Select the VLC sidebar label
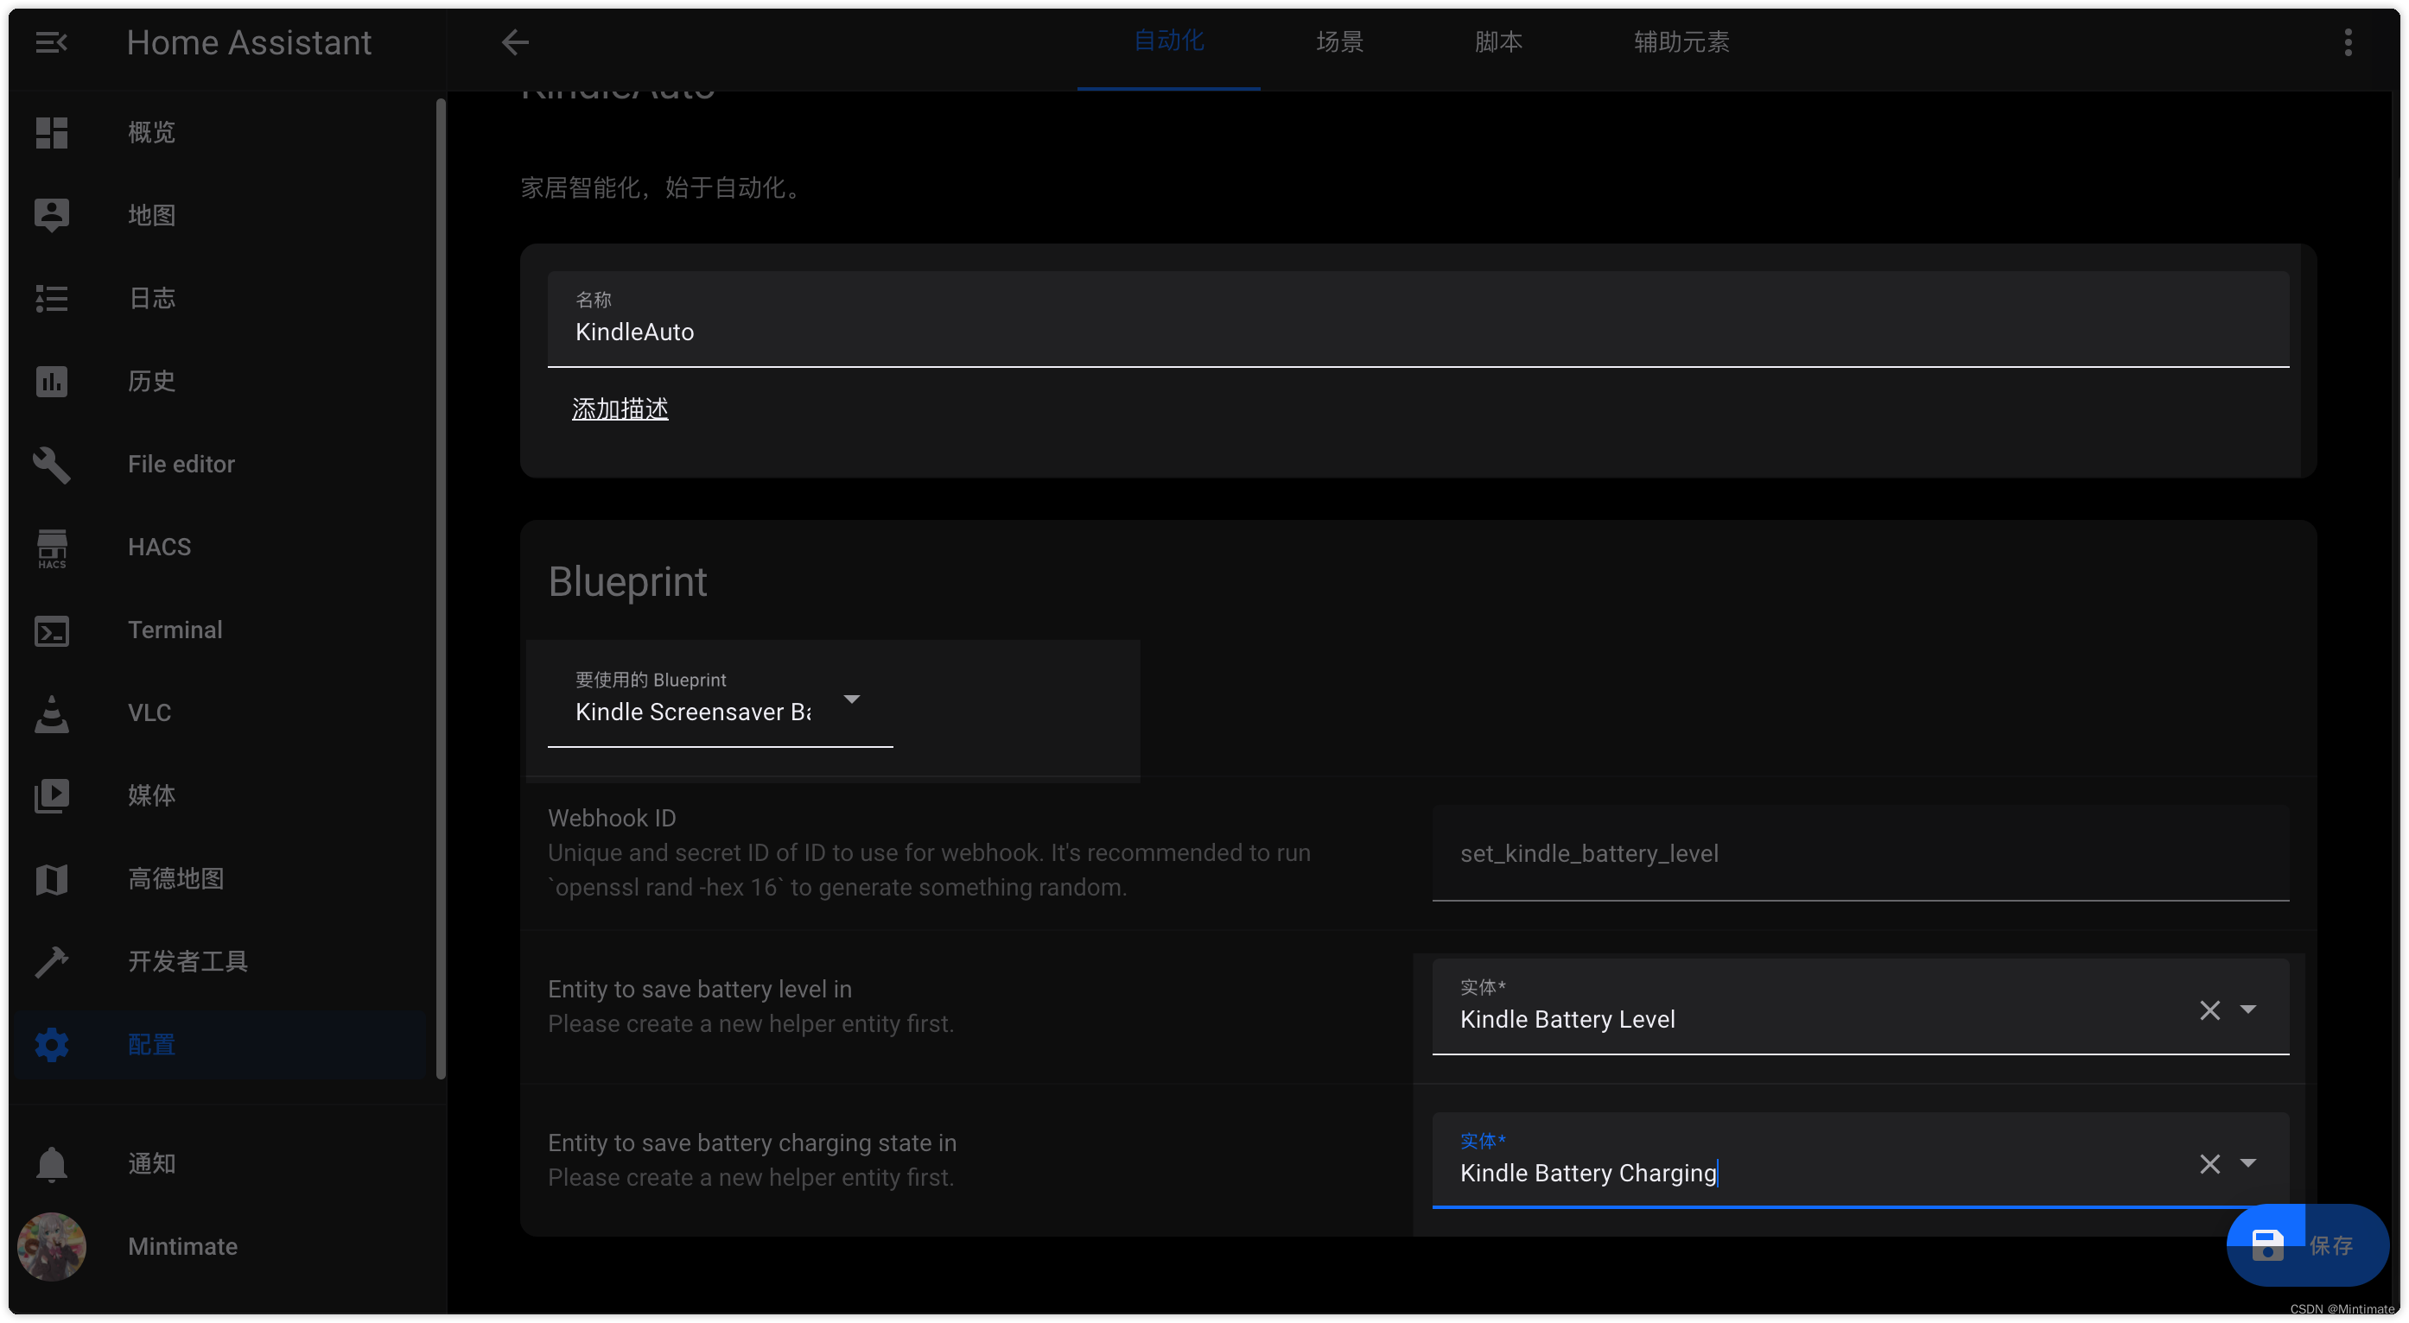This screenshot has height=1323, width=2409. pyautogui.click(x=149, y=713)
